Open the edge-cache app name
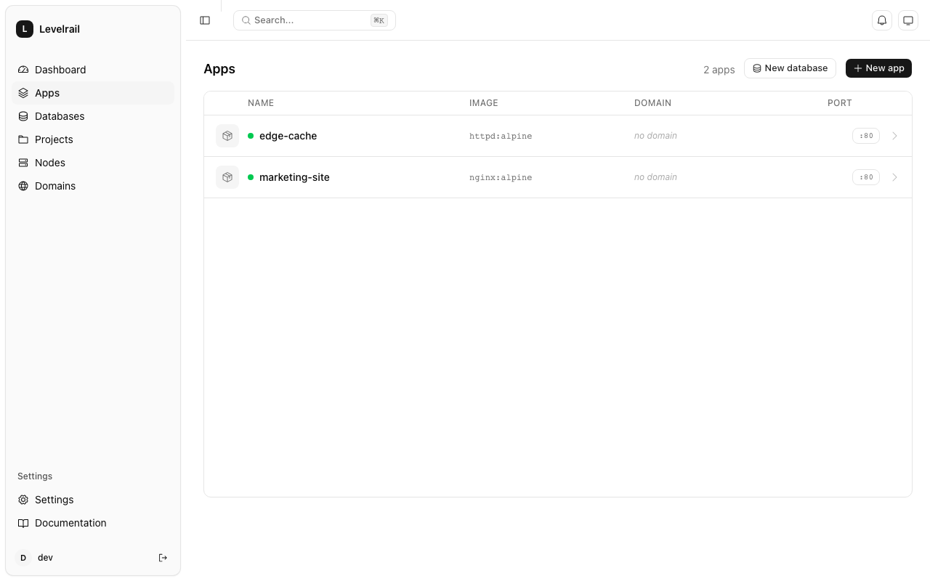 [x=288, y=136]
